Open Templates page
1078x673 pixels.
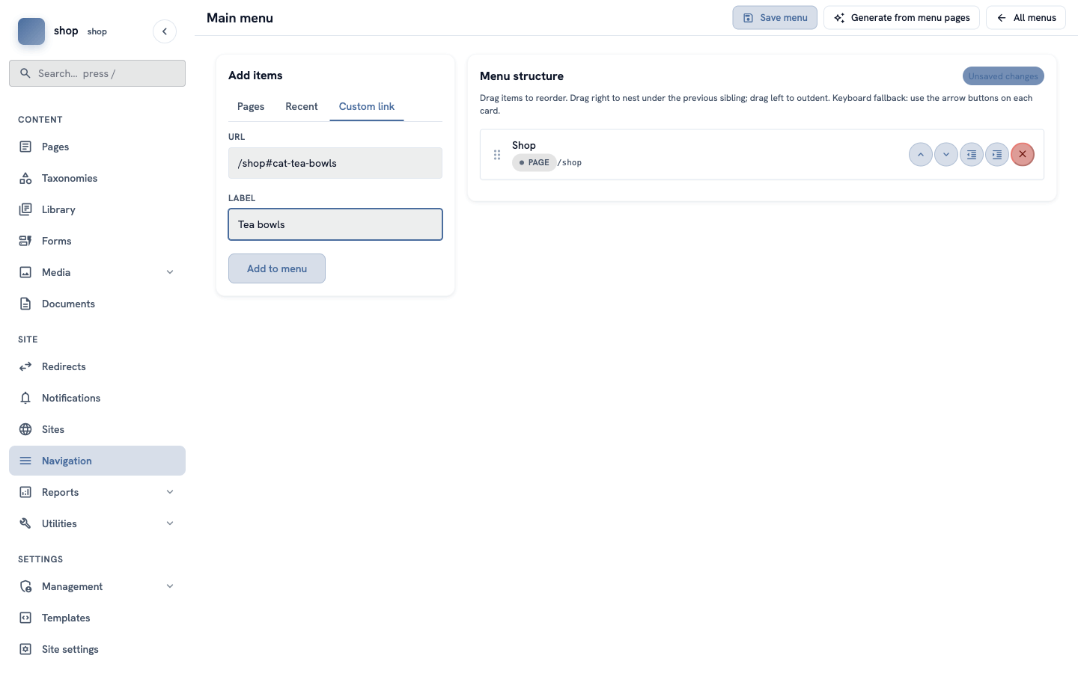coord(97,618)
